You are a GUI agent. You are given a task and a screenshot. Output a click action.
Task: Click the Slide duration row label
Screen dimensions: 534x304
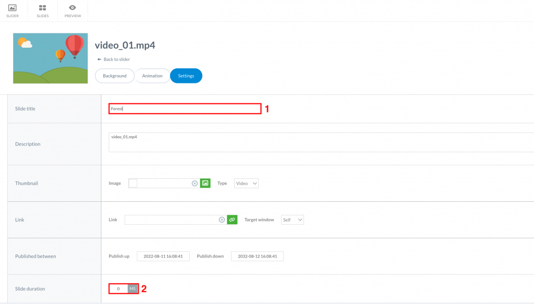(30, 289)
